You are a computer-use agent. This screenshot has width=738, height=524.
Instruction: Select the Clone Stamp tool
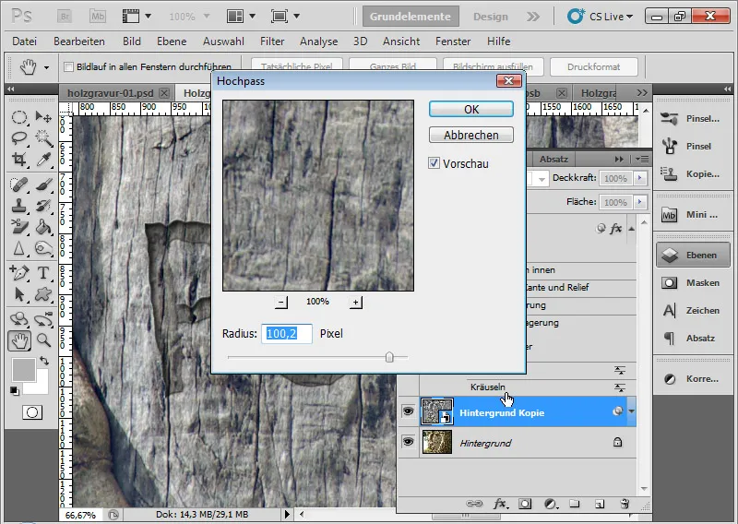18,206
